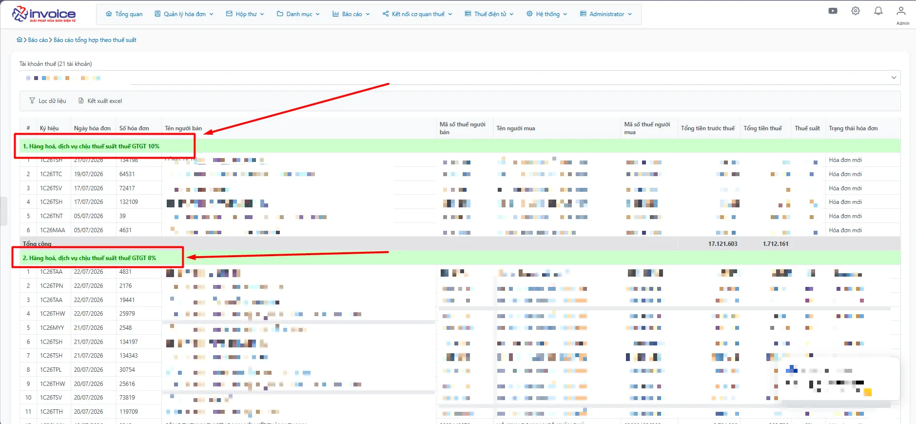Open the settings gear icon
Screen dimensions: 916x424
click(856, 11)
